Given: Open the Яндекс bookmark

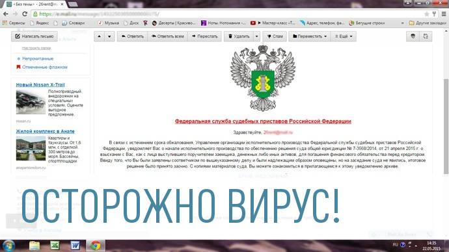Looking at the screenshot, I should [x=39, y=23].
